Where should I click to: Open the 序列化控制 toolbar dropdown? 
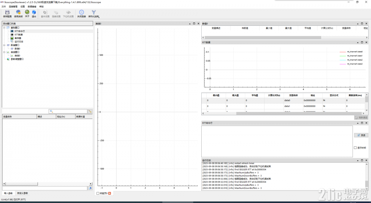coord(94,14)
